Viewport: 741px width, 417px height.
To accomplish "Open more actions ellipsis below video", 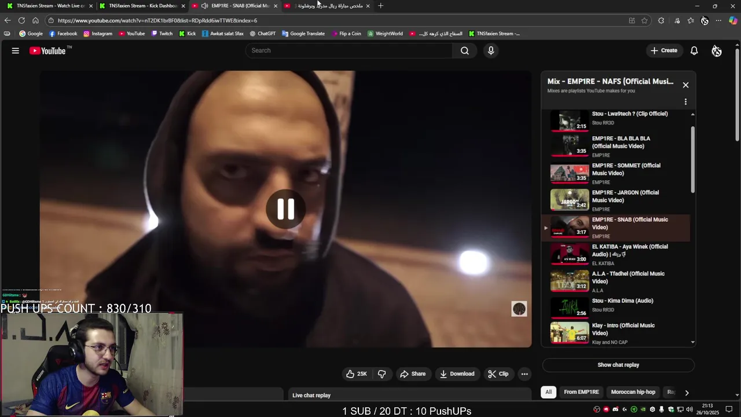I will (x=524, y=374).
